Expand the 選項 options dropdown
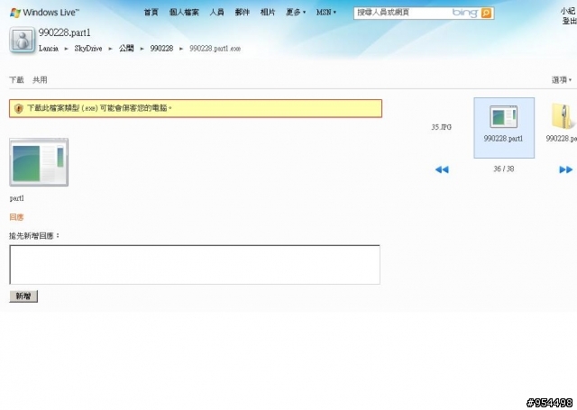The height and width of the screenshot is (410, 577). tap(561, 80)
